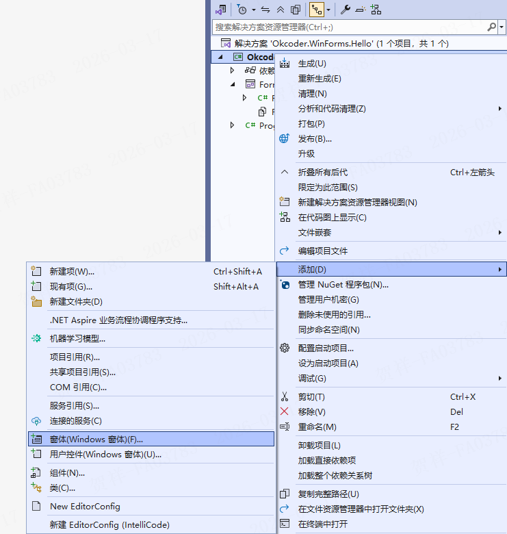Expand the Program C# file node
Image resolution: width=507 pixels, height=534 pixels.
click(x=232, y=125)
